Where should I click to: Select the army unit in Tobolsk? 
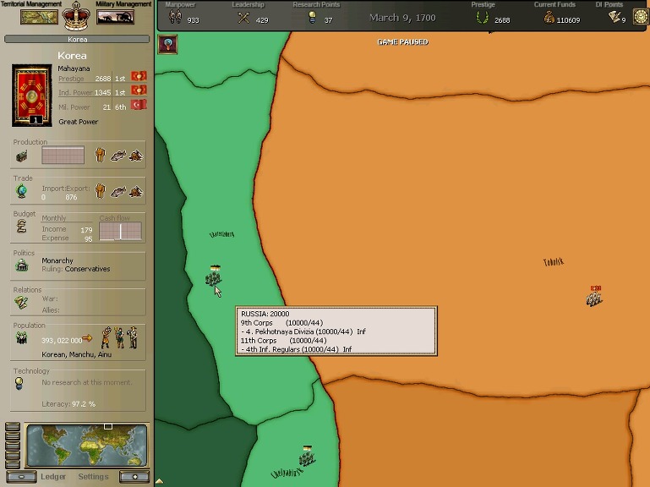(594, 296)
